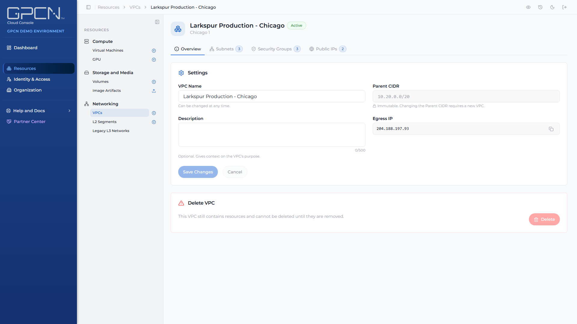This screenshot has width=577, height=324.
Task: Open Partner Center in the sidebar
Action: pos(39,121)
